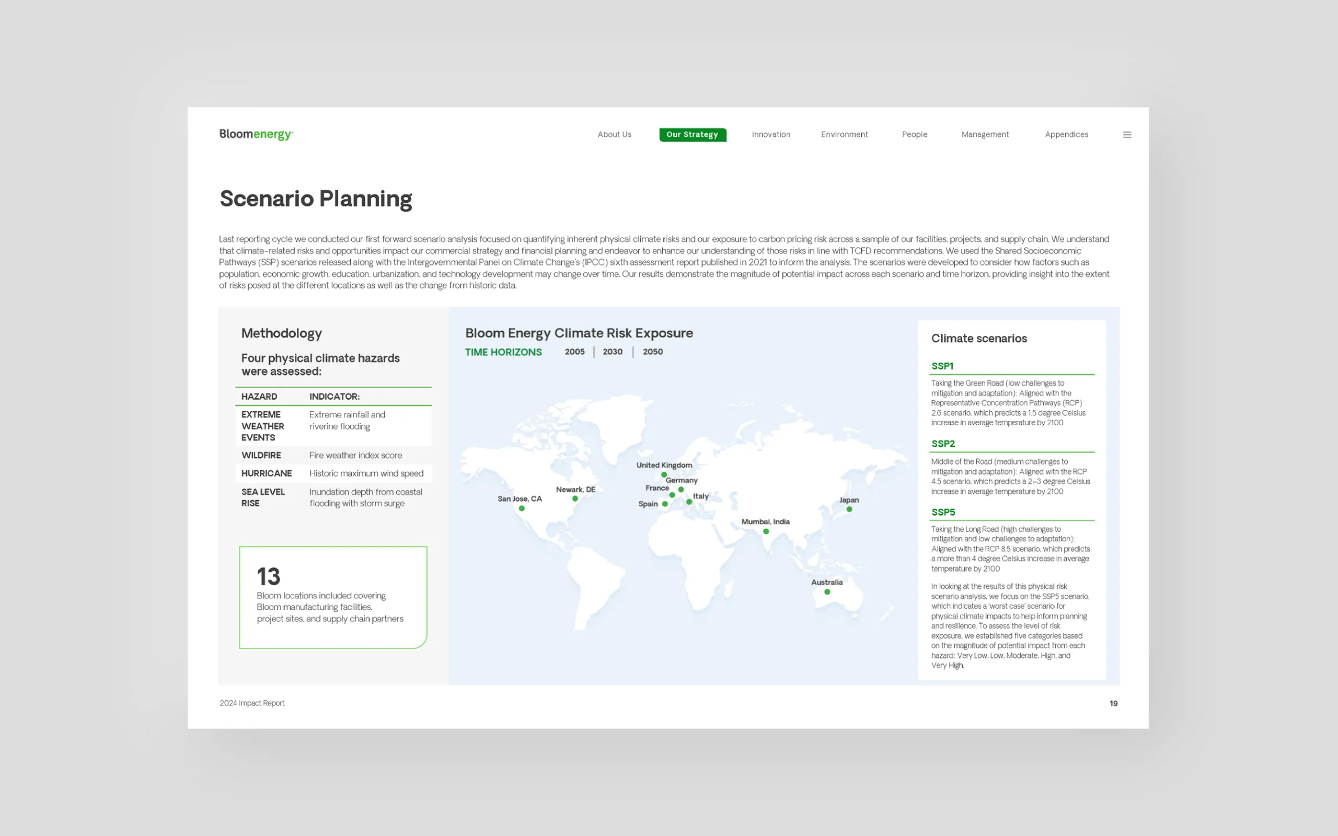The height and width of the screenshot is (836, 1338).
Task: Click the Mumbai, India map dot
Action: [766, 531]
